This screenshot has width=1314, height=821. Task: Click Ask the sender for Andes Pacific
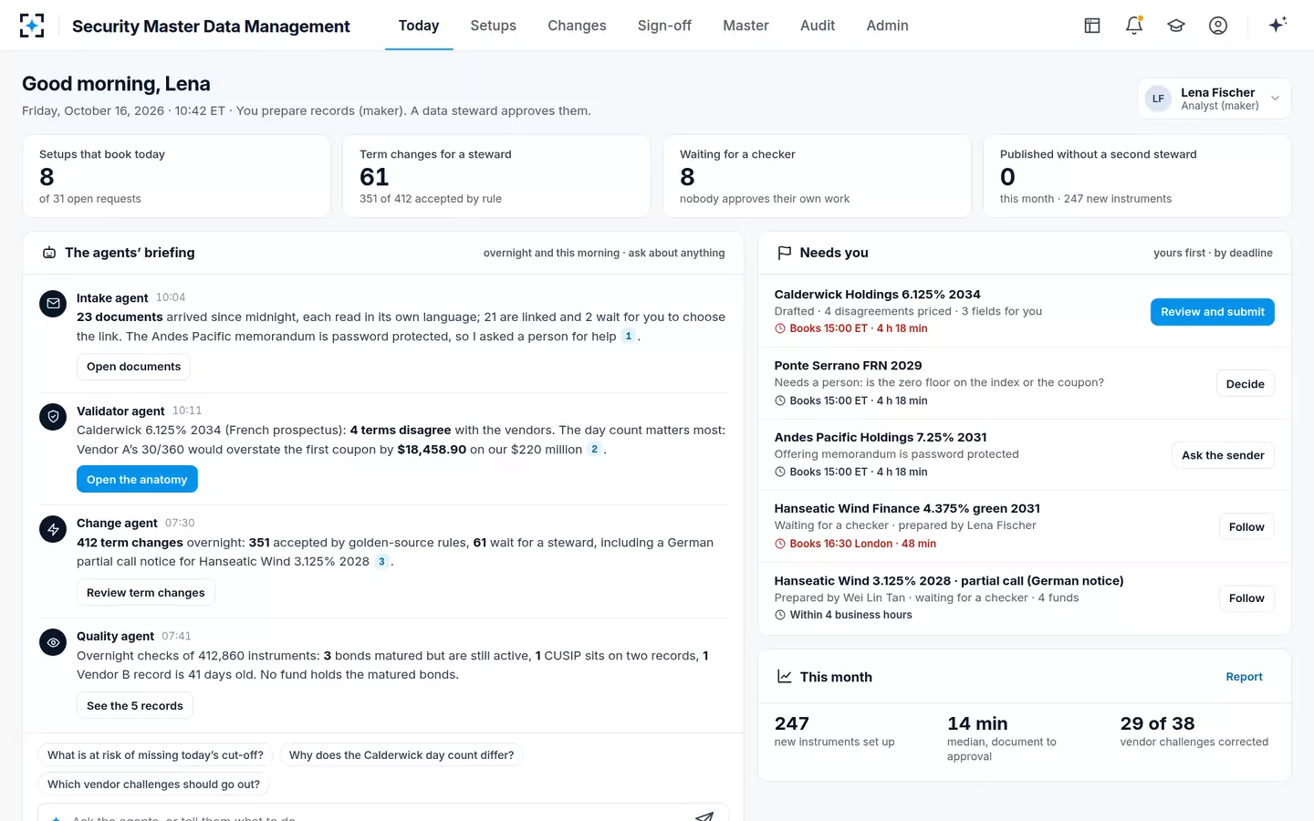(1223, 455)
